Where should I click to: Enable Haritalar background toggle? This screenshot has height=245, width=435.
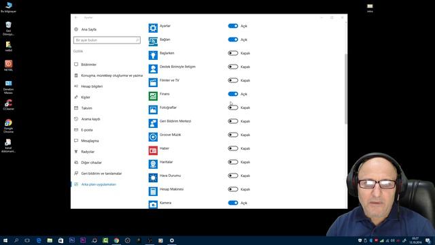click(x=233, y=162)
